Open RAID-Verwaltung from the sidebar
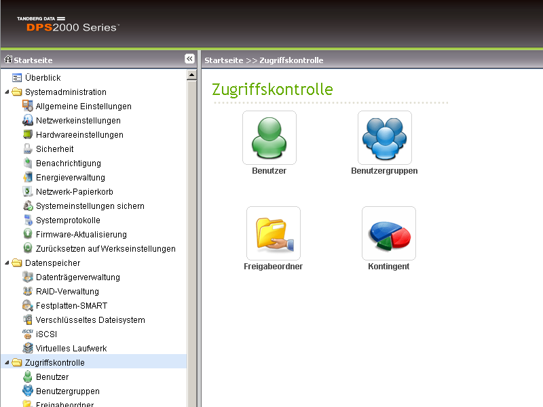Viewport: 543px width, 407px height. (67, 292)
